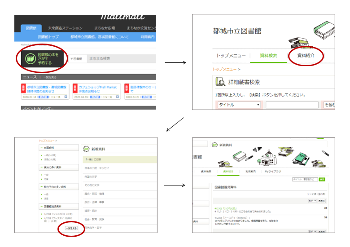Click the upper 再表示 button
This screenshot has width=350, height=247.
pyautogui.click(x=321, y=201)
